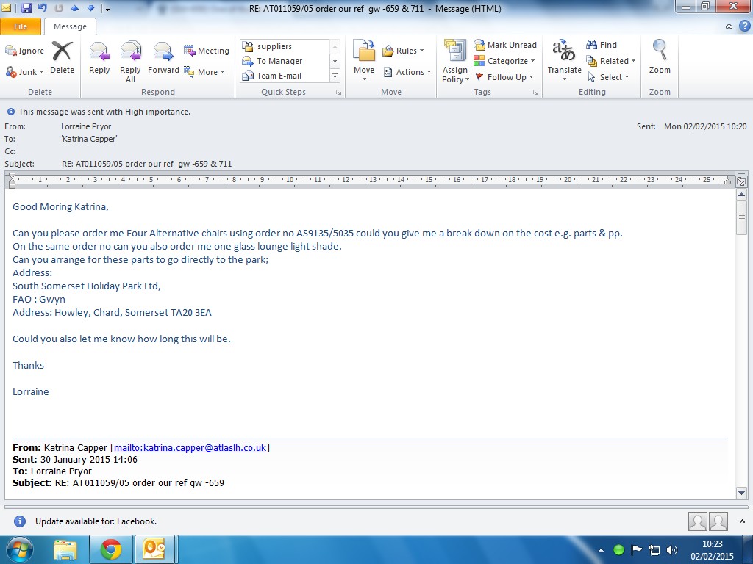Expand the Quick Steps gallery list
This screenshot has width=753, height=564.
[335, 76]
